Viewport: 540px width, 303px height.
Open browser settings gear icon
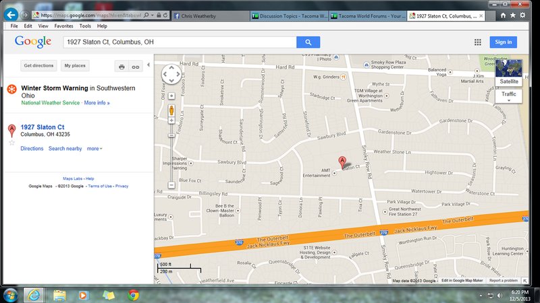(x=522, y=15)
